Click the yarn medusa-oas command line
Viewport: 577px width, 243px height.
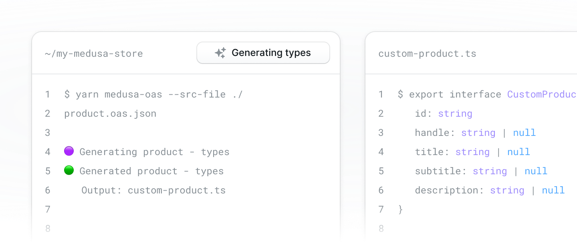(153, 94)
